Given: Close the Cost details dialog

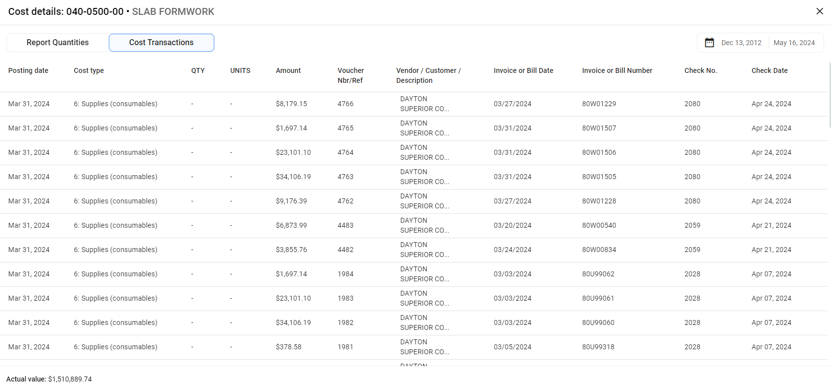Looking at the screenshot, I should (820, 11).
